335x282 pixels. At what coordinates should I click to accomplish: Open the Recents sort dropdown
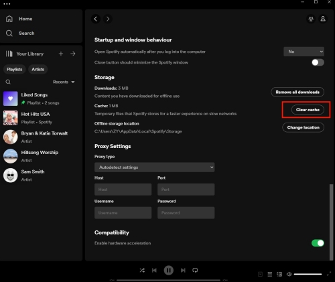click(64, 82)
